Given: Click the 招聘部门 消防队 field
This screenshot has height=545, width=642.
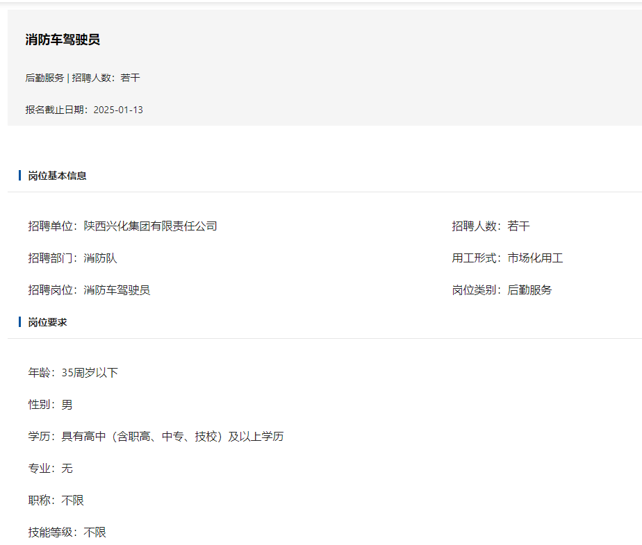Looking at the screenshot, I should 73,258.
